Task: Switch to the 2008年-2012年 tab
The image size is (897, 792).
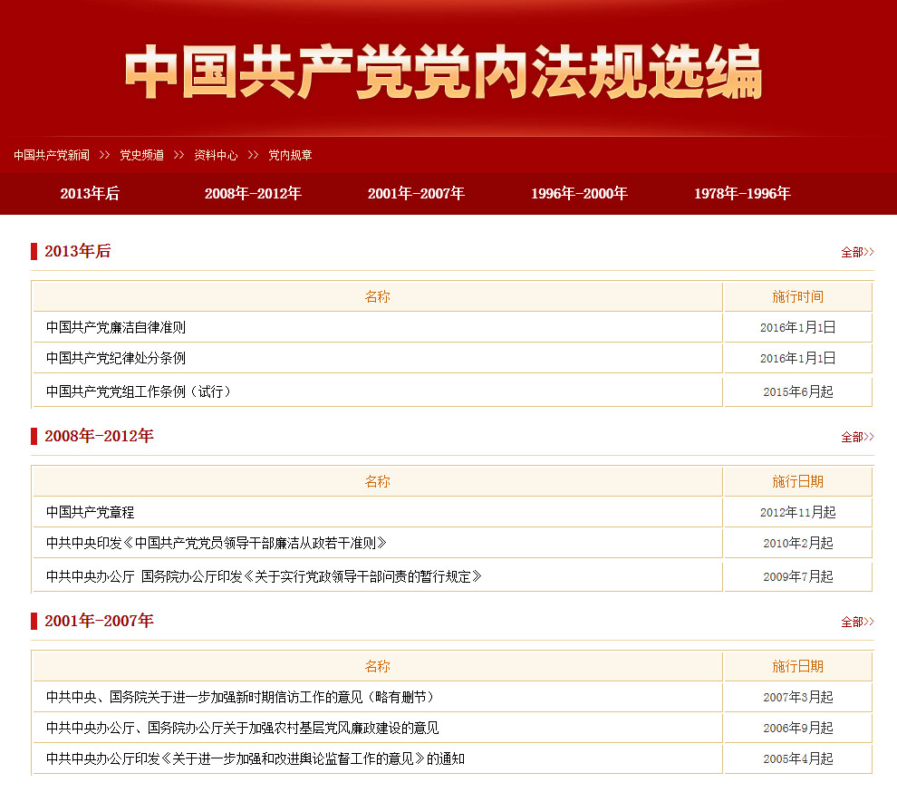Action: [x=253, y=193]
